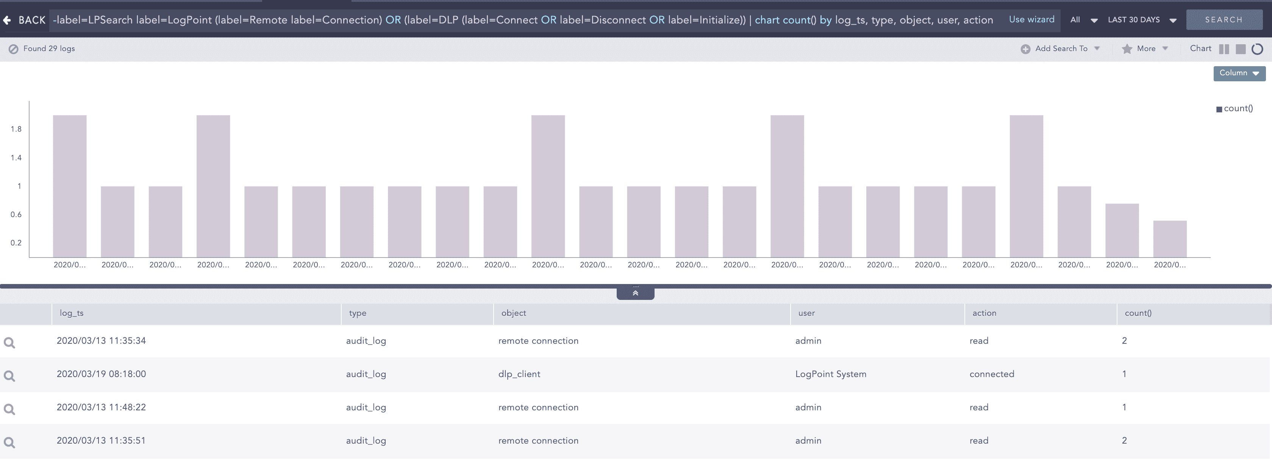Image resolution: width=1272 pixels, height=461 pixels.
Task: Open the LAST 30 DAYS time range dropdown
Action: point(1142,20)
